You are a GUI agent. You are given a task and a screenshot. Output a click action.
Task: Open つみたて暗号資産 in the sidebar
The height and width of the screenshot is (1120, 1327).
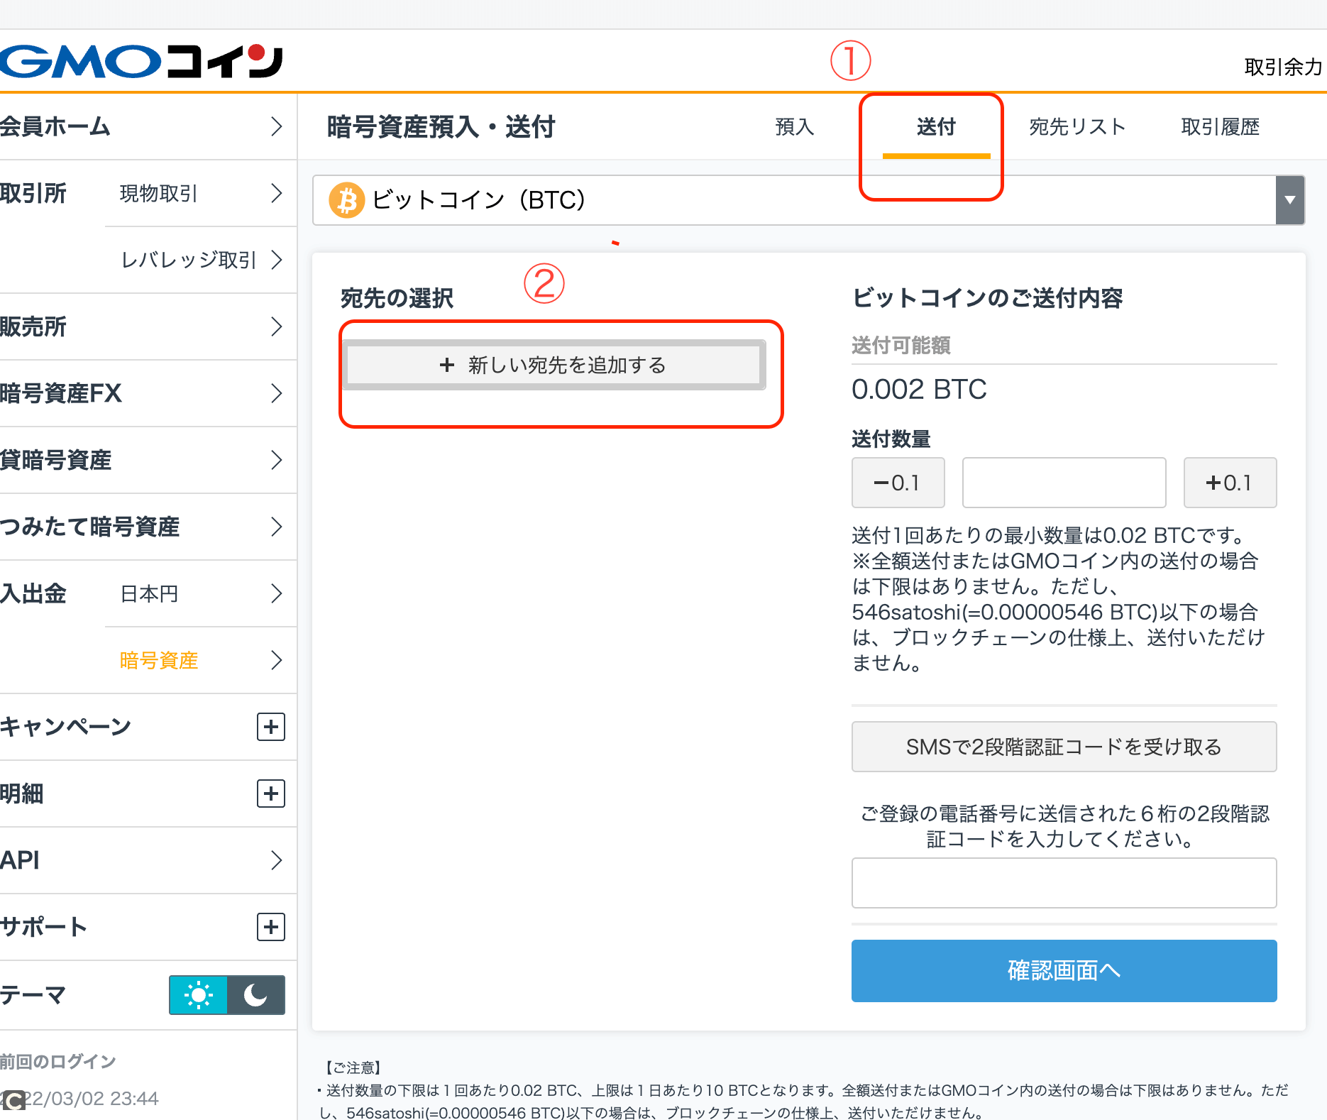148,527
